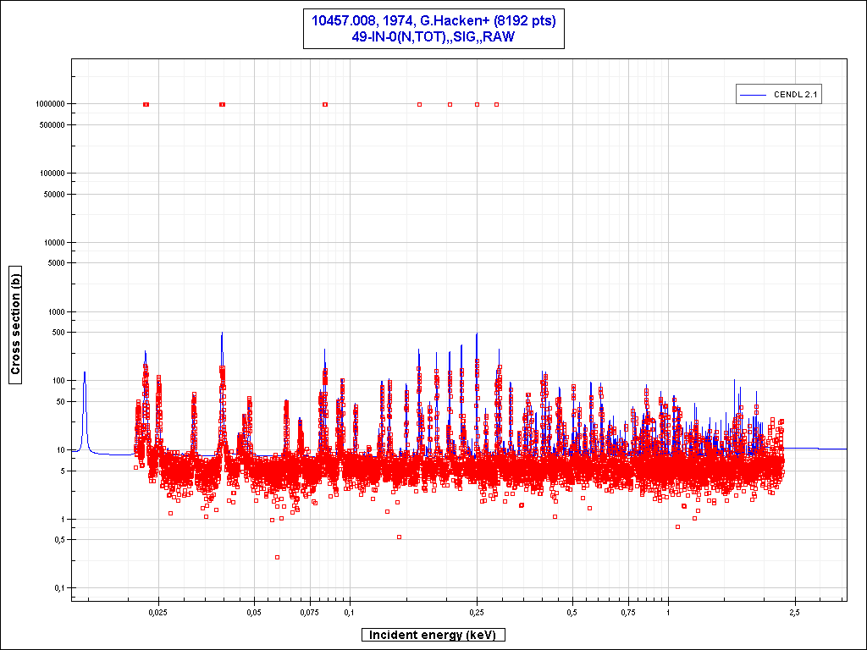Click the rightmost red marker at the 1000000 level
This screenshot has width=867, height=650.
[496, 104]
